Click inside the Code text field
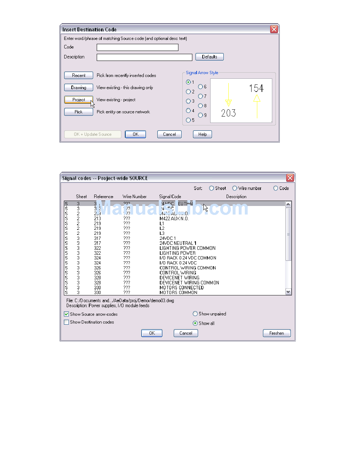 pos(137,47)
